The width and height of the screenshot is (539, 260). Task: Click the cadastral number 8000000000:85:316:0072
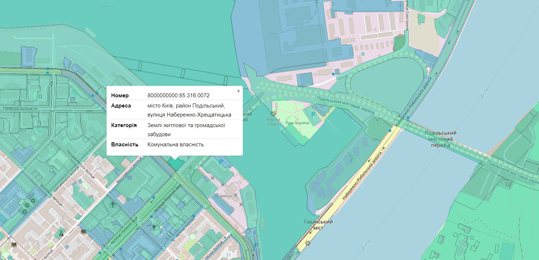[x=178, y=96]
